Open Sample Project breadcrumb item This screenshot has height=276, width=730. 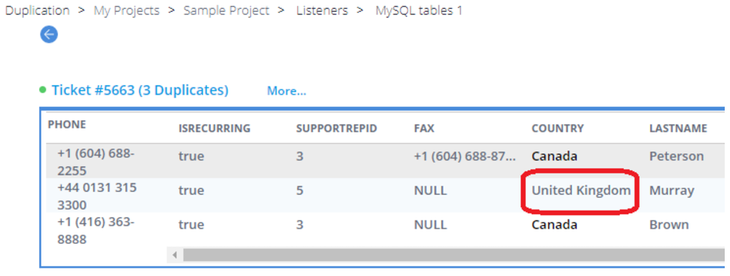[226, 11]
